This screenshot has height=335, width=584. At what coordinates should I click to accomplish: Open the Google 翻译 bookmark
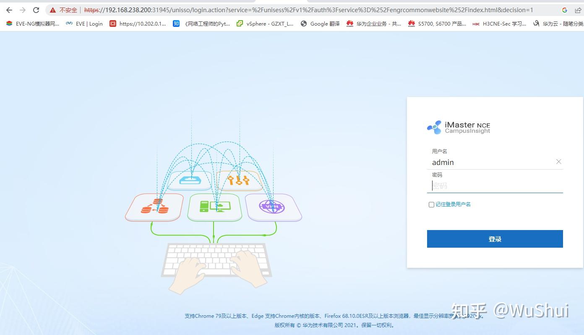click(320, 24)
